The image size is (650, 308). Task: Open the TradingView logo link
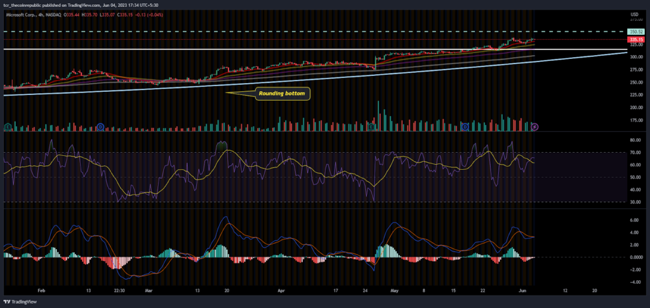(20, 302)
